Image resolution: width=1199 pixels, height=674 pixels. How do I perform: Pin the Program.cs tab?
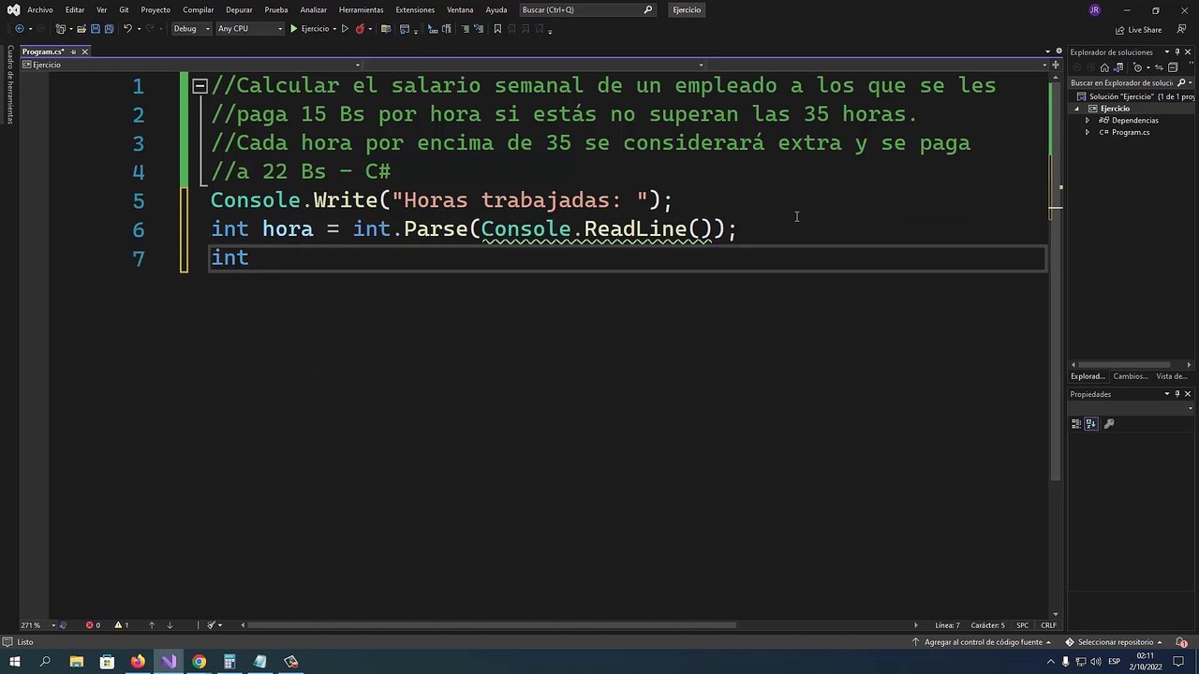(73, 51)
